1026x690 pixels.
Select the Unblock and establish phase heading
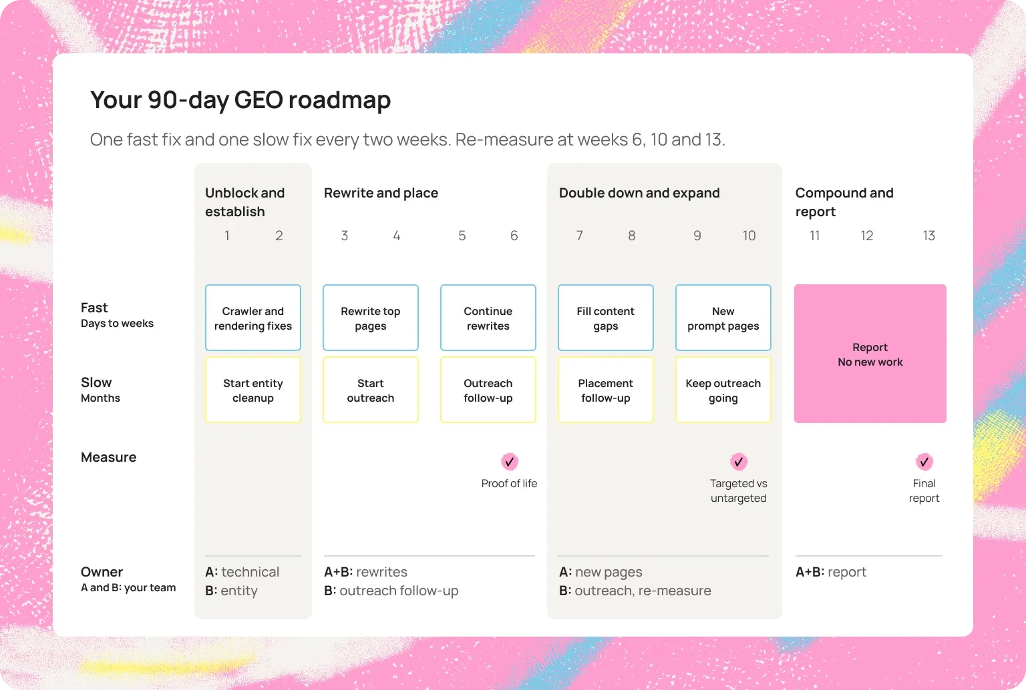click(245, 202)
